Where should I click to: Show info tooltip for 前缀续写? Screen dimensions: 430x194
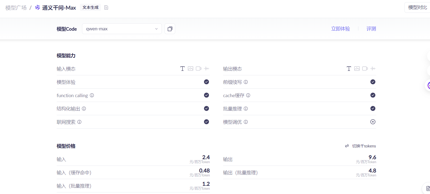[x=246, y=82]
